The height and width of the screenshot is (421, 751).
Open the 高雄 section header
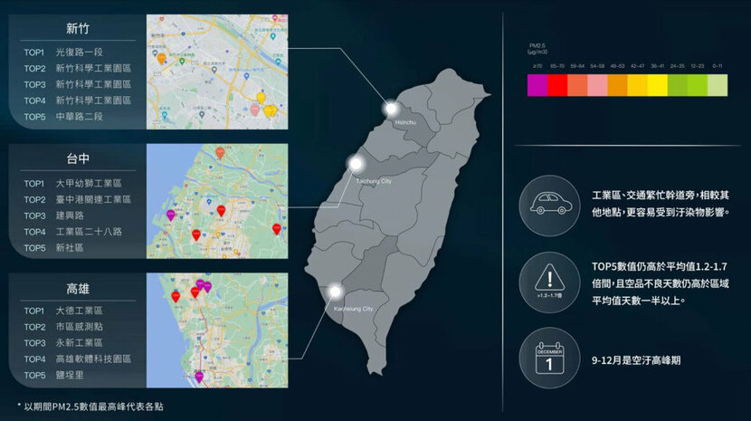click(79, 288)
